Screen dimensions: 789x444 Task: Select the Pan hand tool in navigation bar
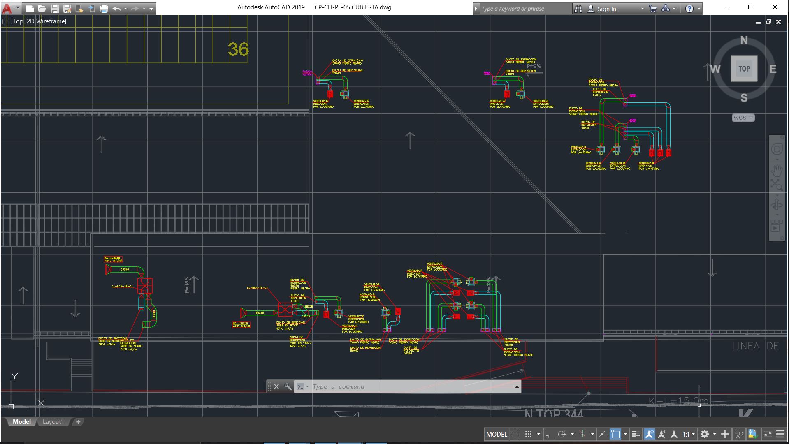777,170
